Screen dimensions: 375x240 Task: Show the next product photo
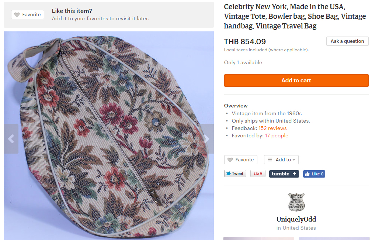click(x=207, y=139)
